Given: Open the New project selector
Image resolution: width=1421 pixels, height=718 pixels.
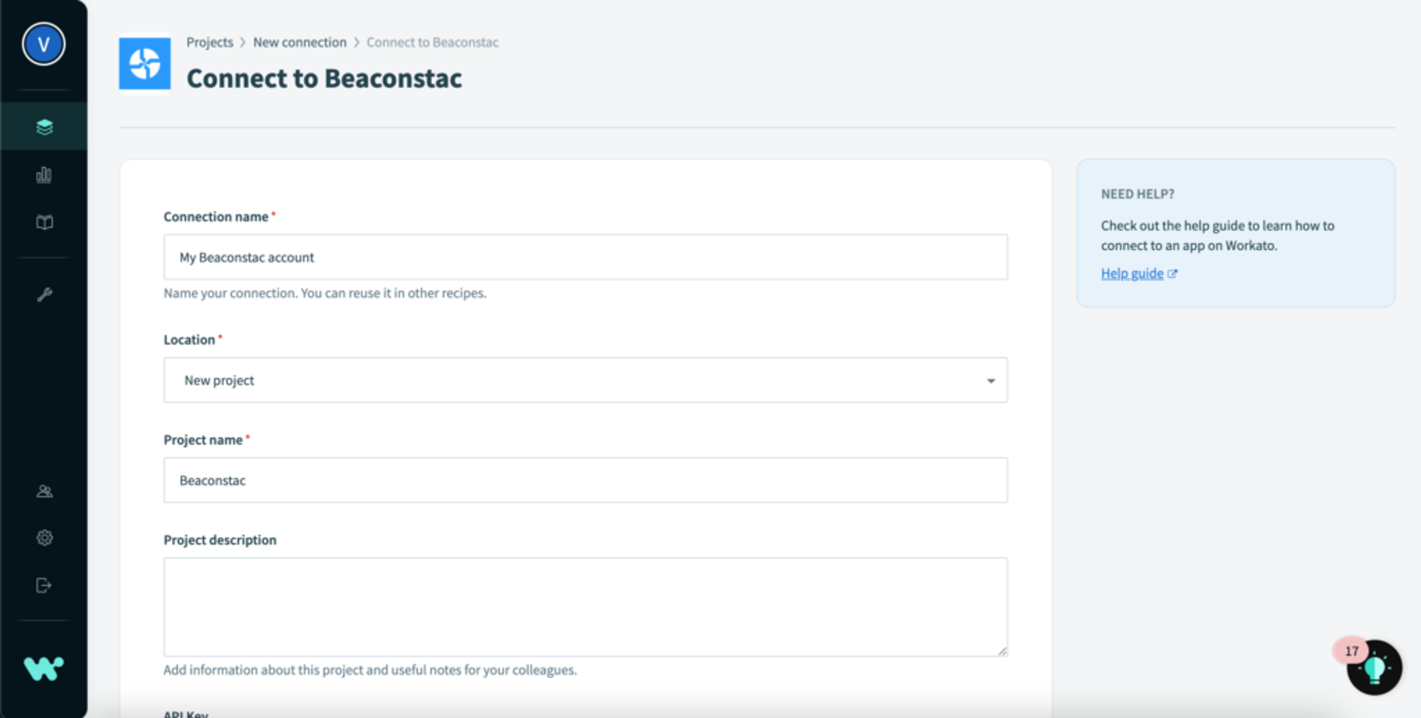Looking at the screenshot, I should click(x=585, y=380).
